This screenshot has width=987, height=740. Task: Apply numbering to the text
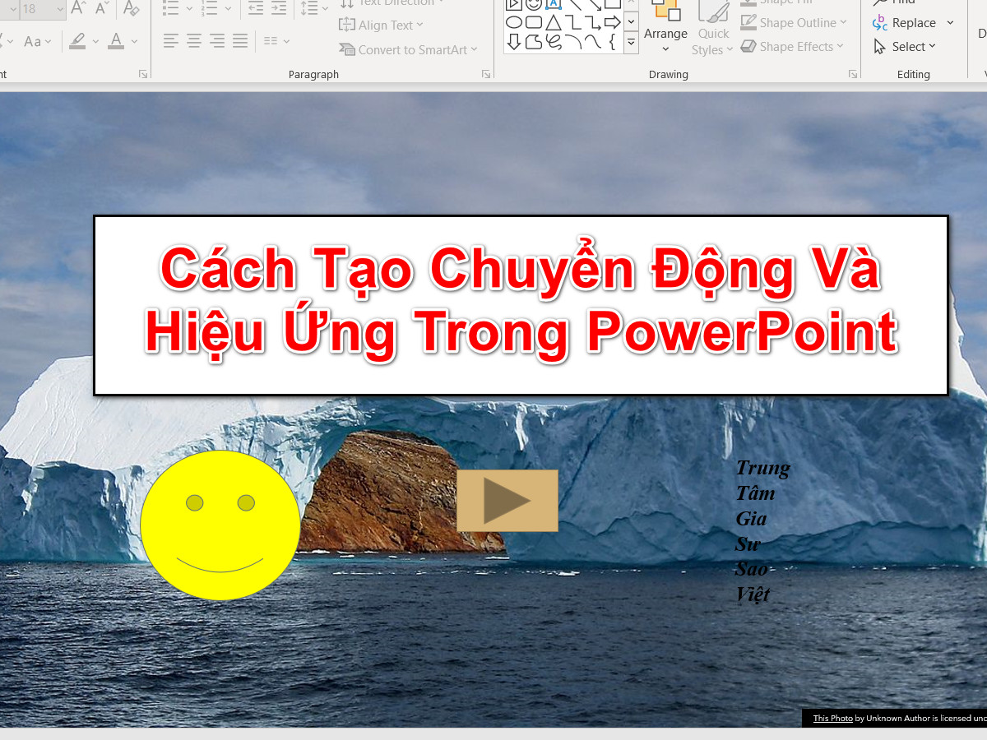pyautogui.click(x=210, y=9)
